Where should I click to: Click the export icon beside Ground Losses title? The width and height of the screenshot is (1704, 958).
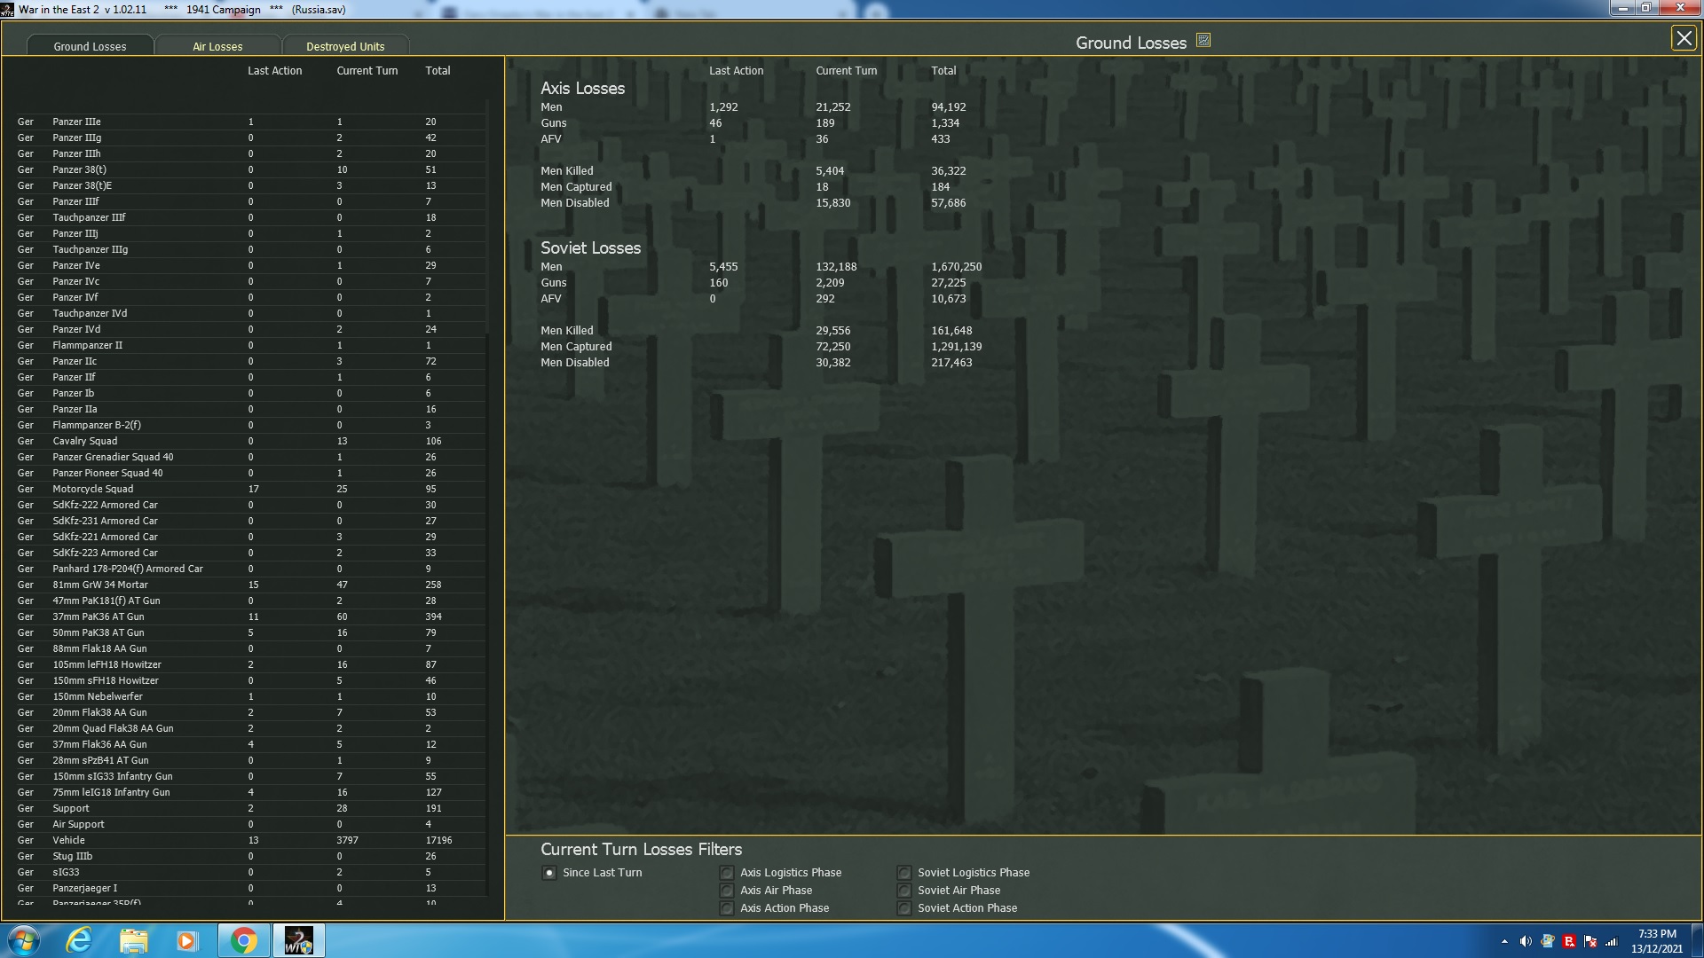1203,41
